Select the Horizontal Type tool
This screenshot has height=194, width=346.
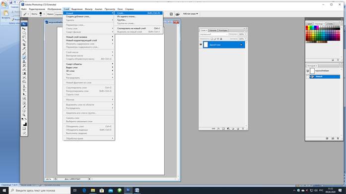coord(24,90)
